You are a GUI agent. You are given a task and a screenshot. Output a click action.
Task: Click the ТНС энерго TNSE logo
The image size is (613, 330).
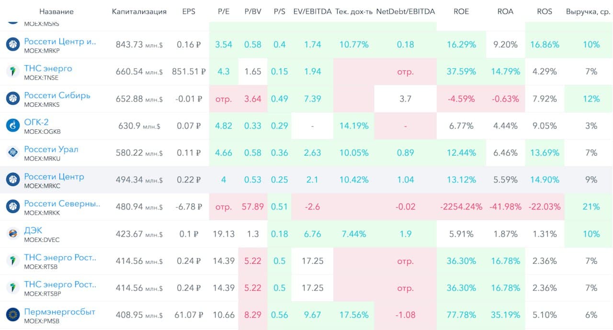coord(12,72)
